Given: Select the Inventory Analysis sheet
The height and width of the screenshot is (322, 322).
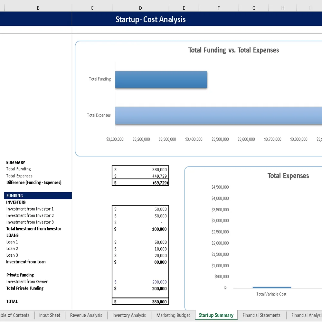Looking at the screenshot, I should [129, 315].
